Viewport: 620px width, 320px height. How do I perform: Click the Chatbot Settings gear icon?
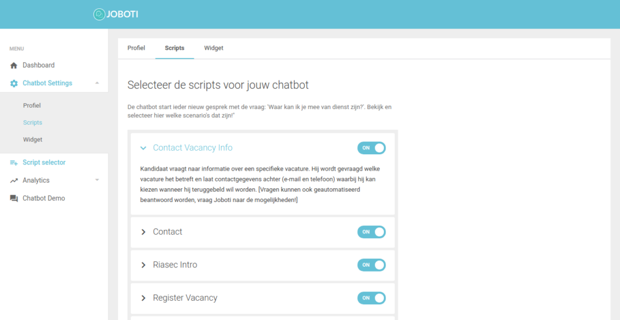coord(14,83)
